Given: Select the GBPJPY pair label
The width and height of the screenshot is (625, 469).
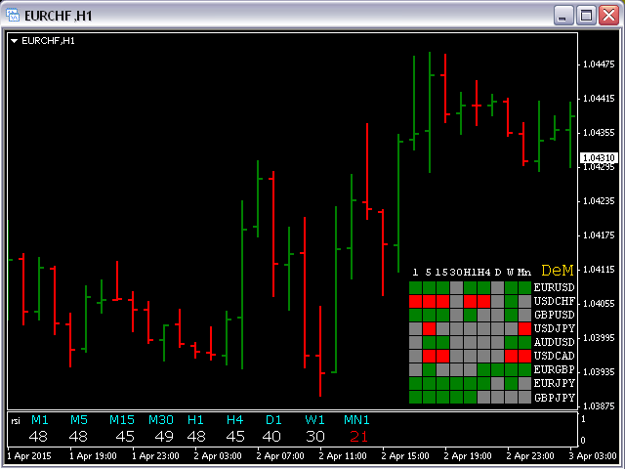Looking at the screenshot, I should pos(555,398).
